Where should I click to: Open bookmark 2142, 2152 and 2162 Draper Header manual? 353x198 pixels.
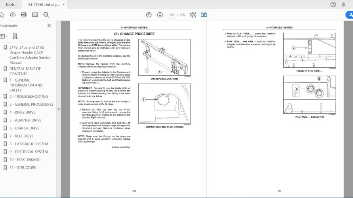pos(30,55)
